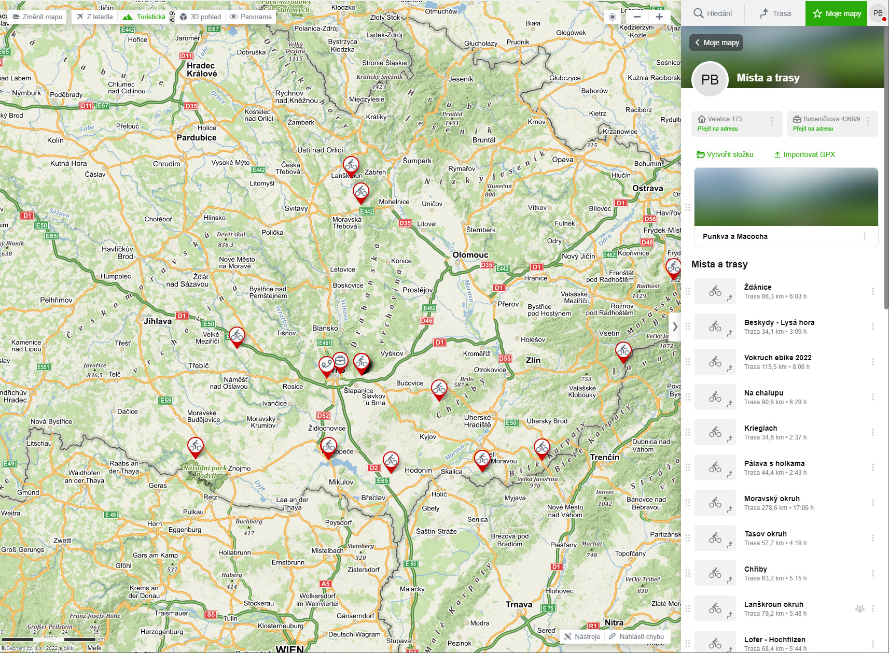This screenshot has height=653, width=889.
Task: Open Nástroje map tools
Action: [x=582, y=636]
